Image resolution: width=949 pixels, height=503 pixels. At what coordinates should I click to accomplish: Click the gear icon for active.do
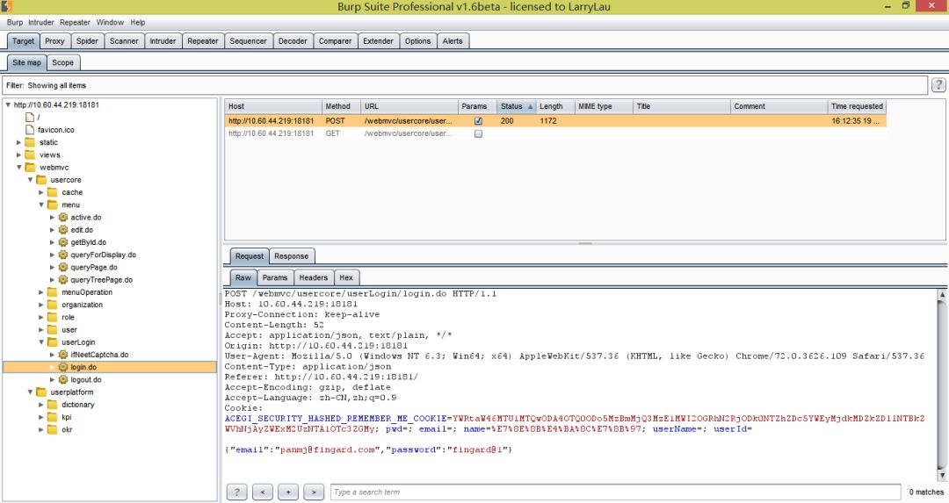(x=63, y=217)
